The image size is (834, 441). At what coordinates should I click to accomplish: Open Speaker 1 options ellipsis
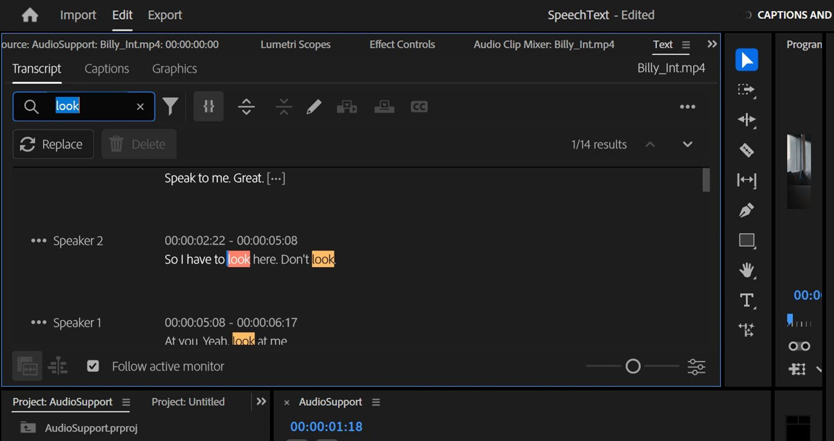coord(39,322)
